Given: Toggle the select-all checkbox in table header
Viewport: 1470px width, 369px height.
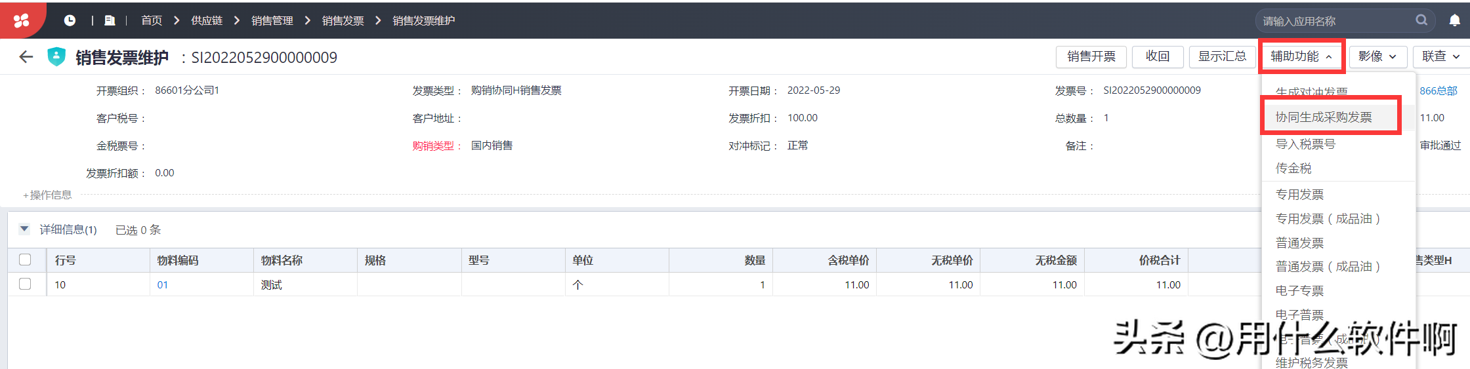Looking at the screenshot, I should 25,260.
